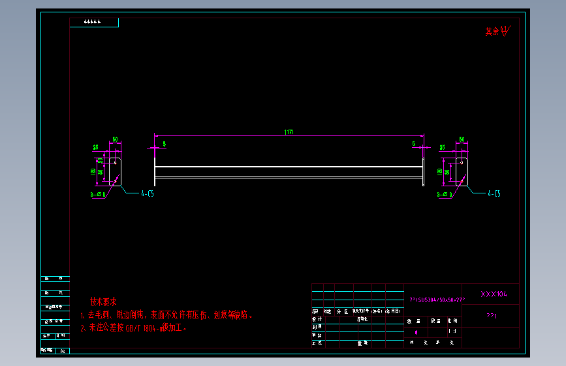Click the 25 dimension on right view

pyautogui.click(x=442, y=147)
